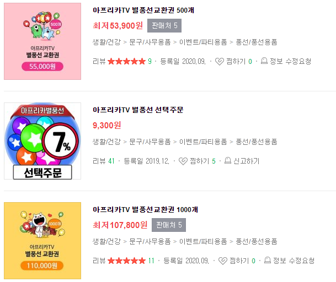Click five-star review rating of 1000개 product
This screenshot has width=336, height=282.
click(127, 261)
